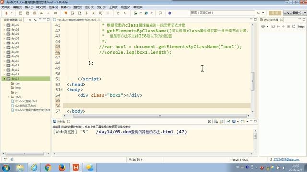The width and height of the screenshot is (307, 172).
Task: Select the 03.dom editor tab
Action: coord(77,20)
